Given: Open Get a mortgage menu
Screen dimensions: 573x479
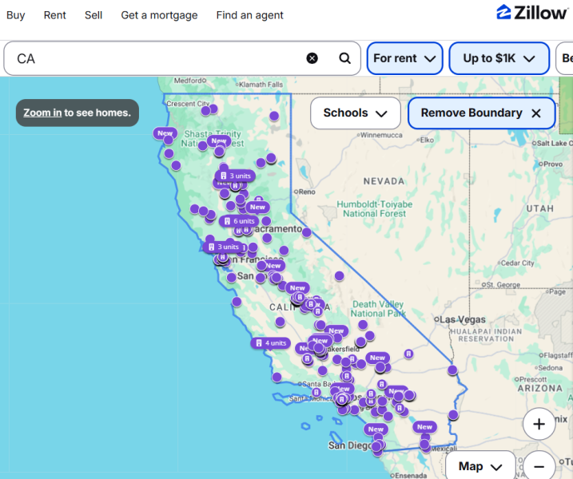Looking at the screenshot, I should [x=159, y=15].
